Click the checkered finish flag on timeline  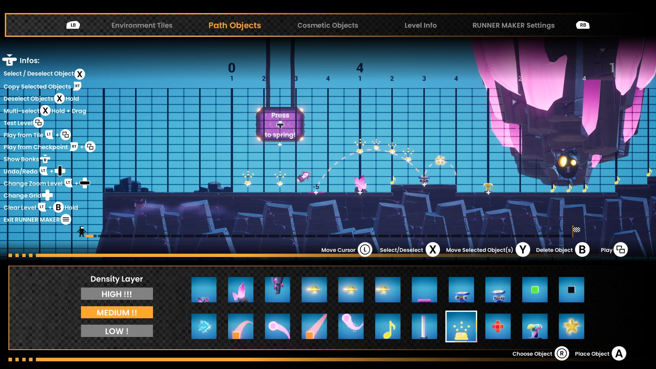576,230
